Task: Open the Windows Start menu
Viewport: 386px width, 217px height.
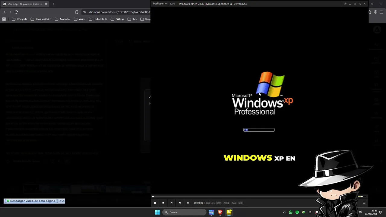Action: tap(157, 212)
